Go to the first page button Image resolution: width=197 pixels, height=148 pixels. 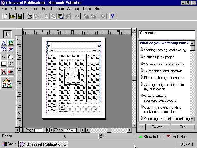pyautogui.click(x=17, y=130)
